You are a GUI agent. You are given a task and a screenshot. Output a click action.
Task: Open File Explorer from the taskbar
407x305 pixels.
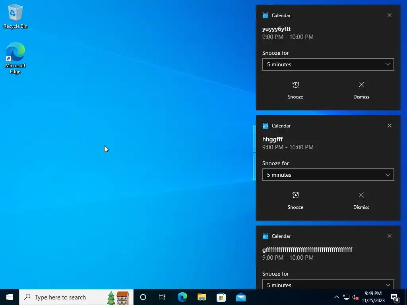(202, 297)
